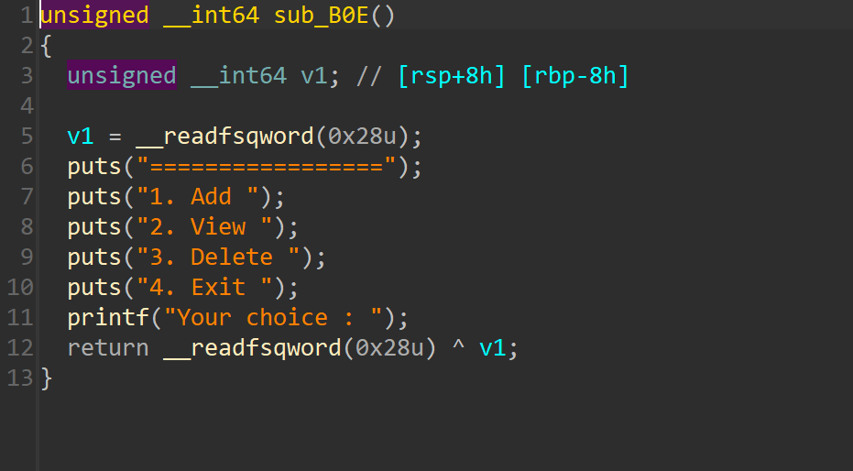853x471 pixels.
Task: Click the v1 variable assigned on line 5
Action: pos(80,137)
